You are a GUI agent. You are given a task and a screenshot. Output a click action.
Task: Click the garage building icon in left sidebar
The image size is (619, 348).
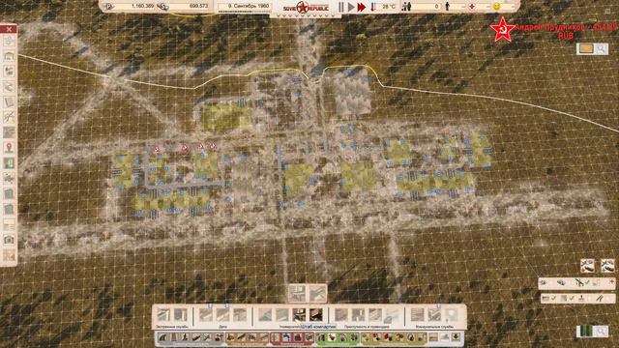(9, 56)
